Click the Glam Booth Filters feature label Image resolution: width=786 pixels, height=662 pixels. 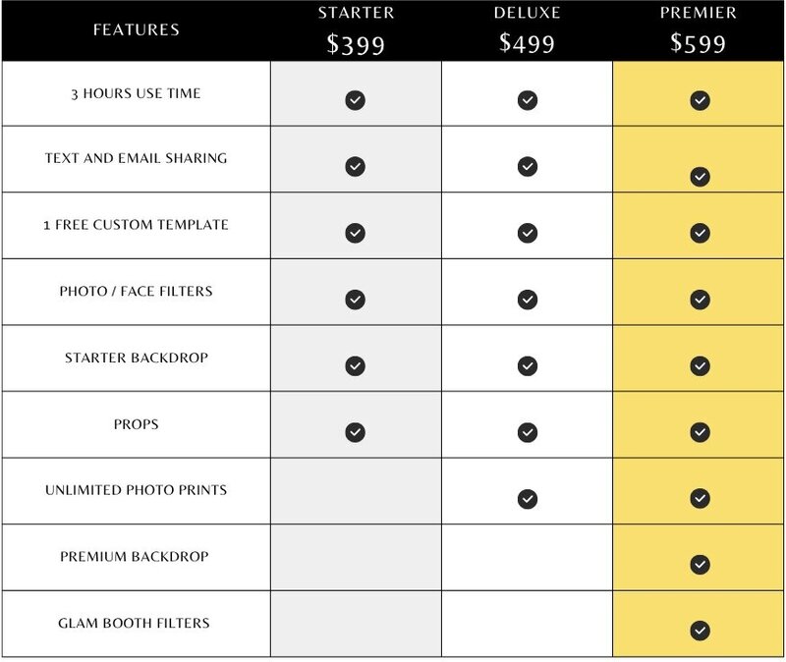click(134, 623)
